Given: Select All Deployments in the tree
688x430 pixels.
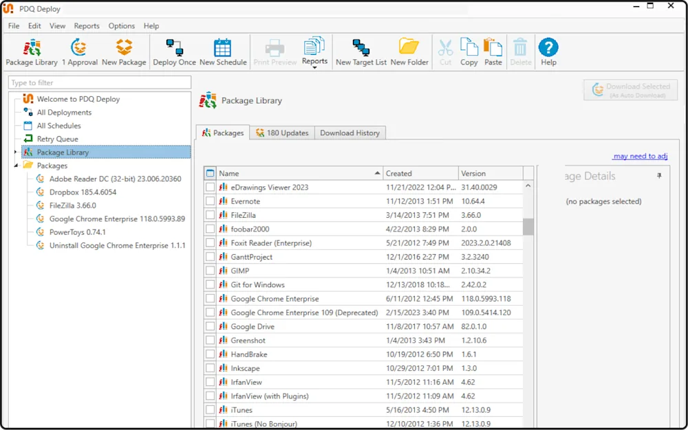Looking at the screenshot, I should [x=64, y=113].
